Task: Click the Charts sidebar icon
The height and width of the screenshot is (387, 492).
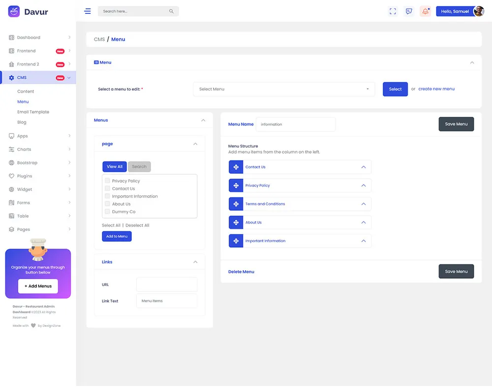Action: click(12, 150)
